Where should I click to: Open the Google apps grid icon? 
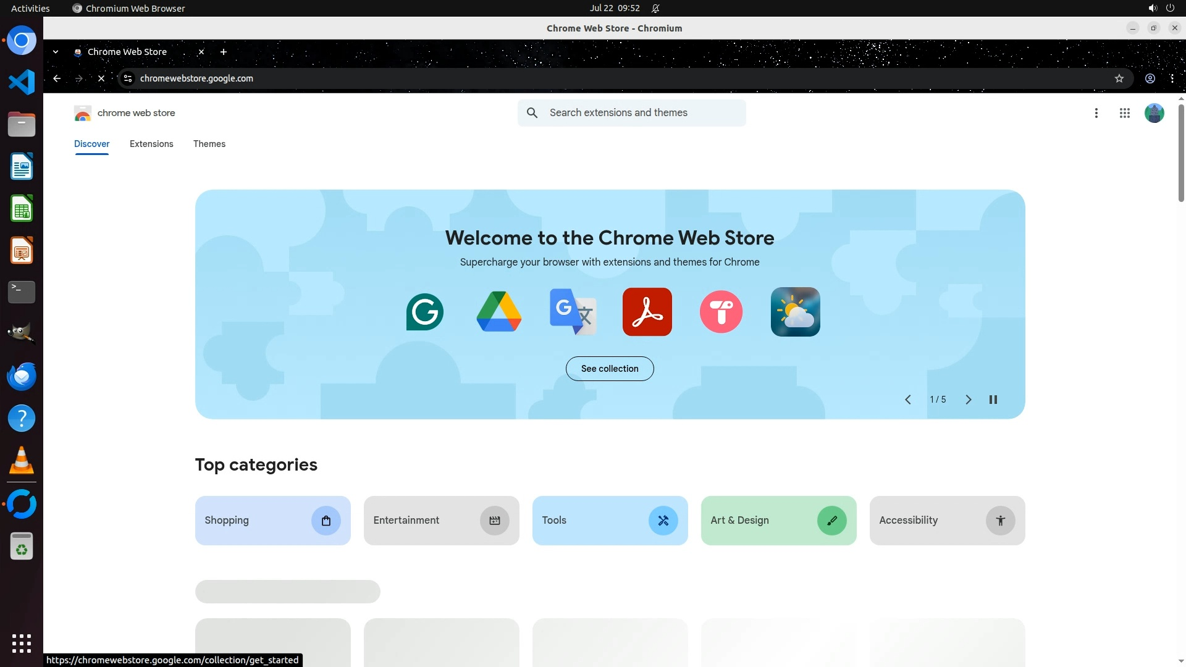click(1124, 113)
